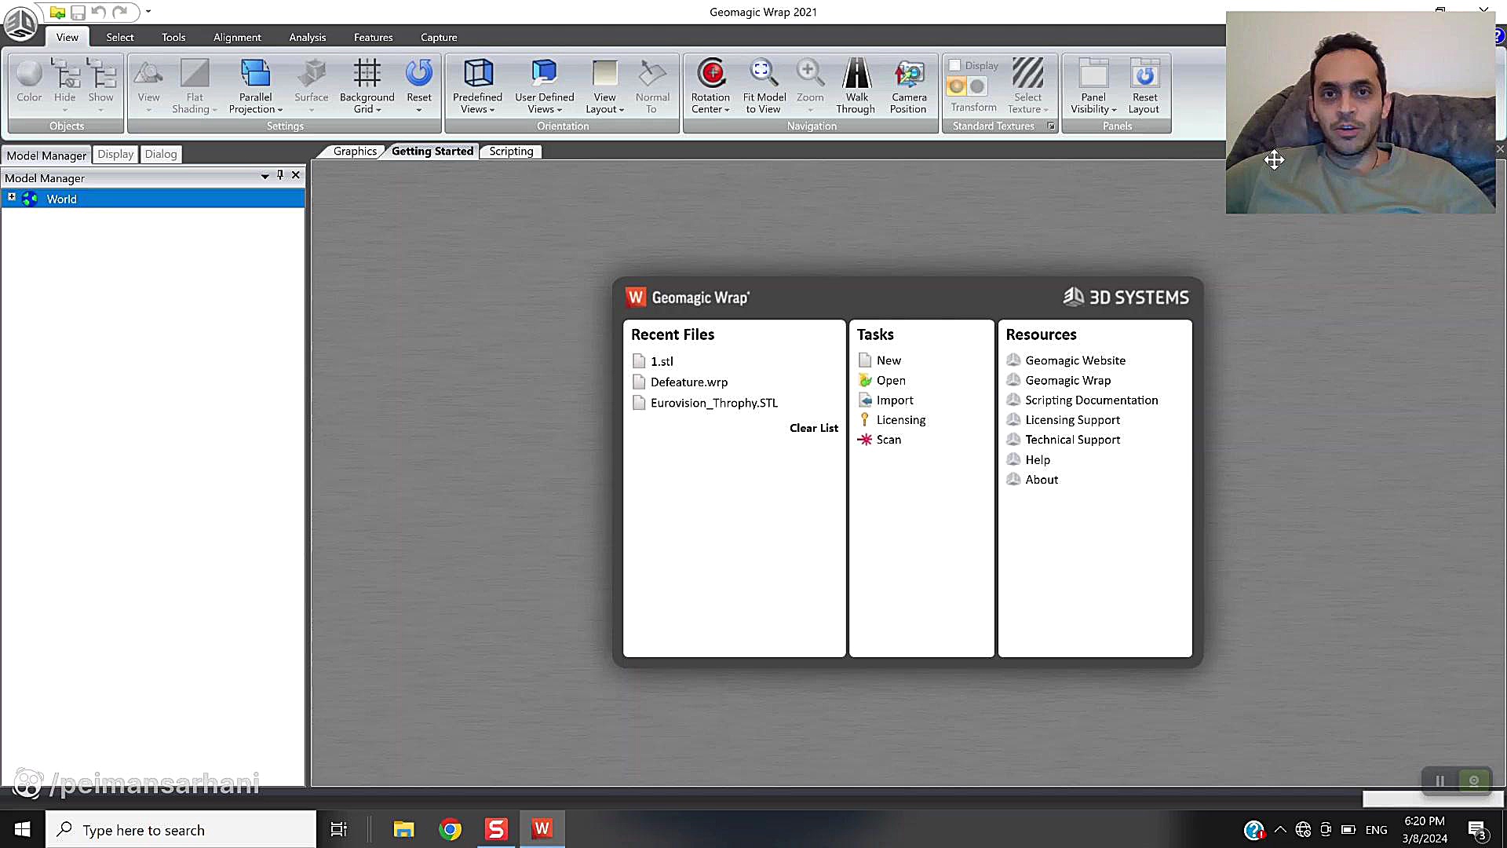Click the Open folder icon in quick access toolbar
Viewport: 1507px width, 848px height.
(x=57, y=12)
